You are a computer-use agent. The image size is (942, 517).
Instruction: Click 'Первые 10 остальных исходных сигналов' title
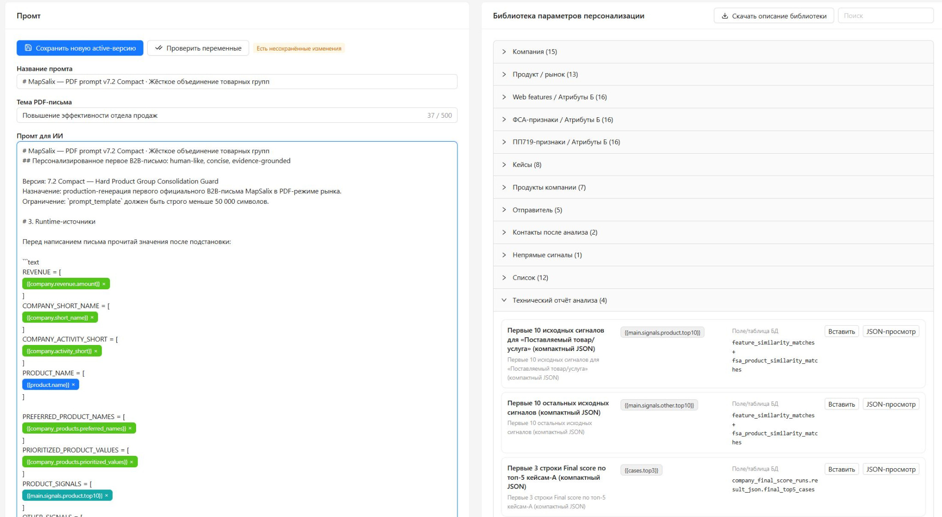[558, 408]
